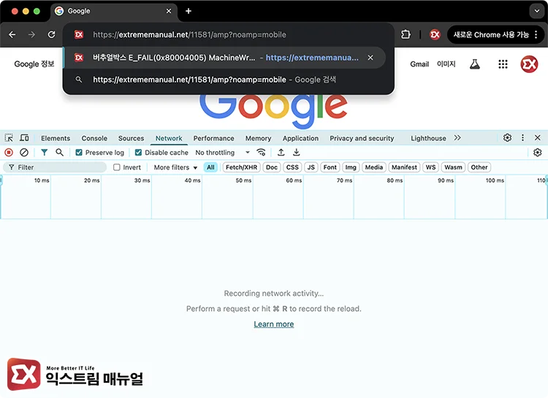Open Network panel settings gear
Screen dimensions: 548x398
coord(538,153)
